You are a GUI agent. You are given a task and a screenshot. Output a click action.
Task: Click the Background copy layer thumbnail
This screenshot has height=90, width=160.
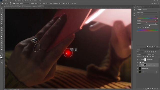tap(140, 68)
